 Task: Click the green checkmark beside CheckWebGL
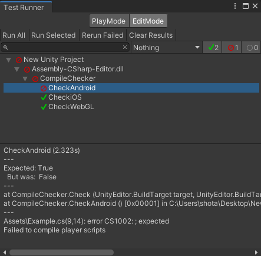click(x=44, y=107)
